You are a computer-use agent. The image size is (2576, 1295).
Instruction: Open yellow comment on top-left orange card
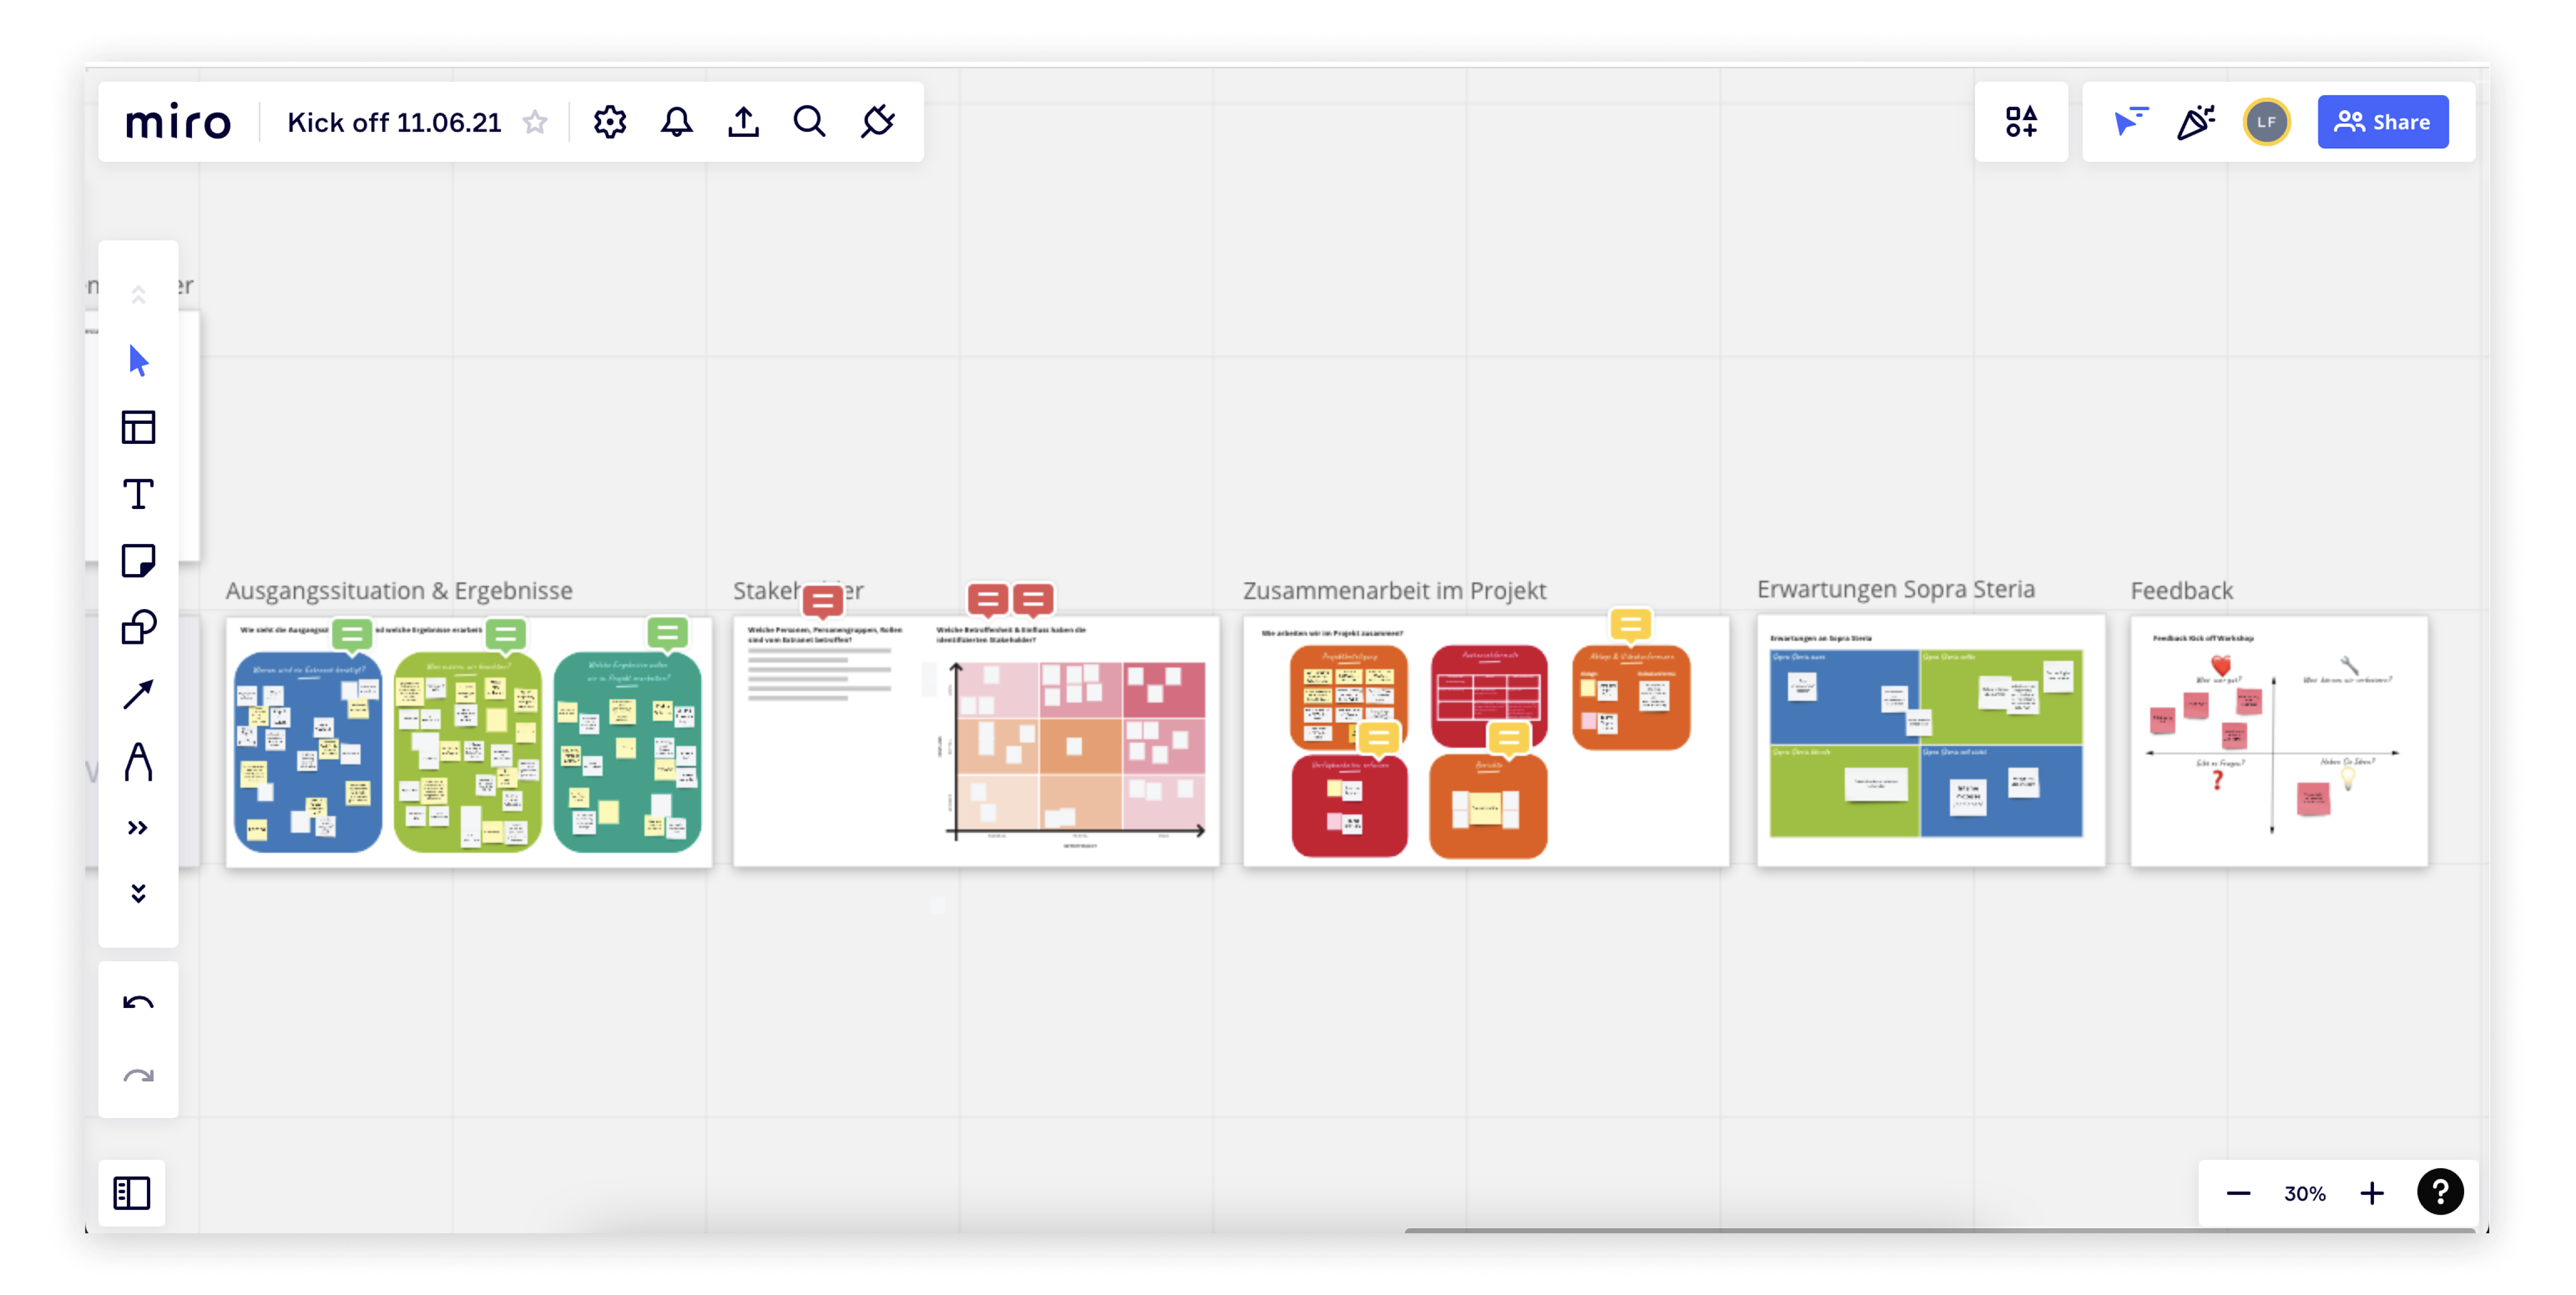point(1378,738)
